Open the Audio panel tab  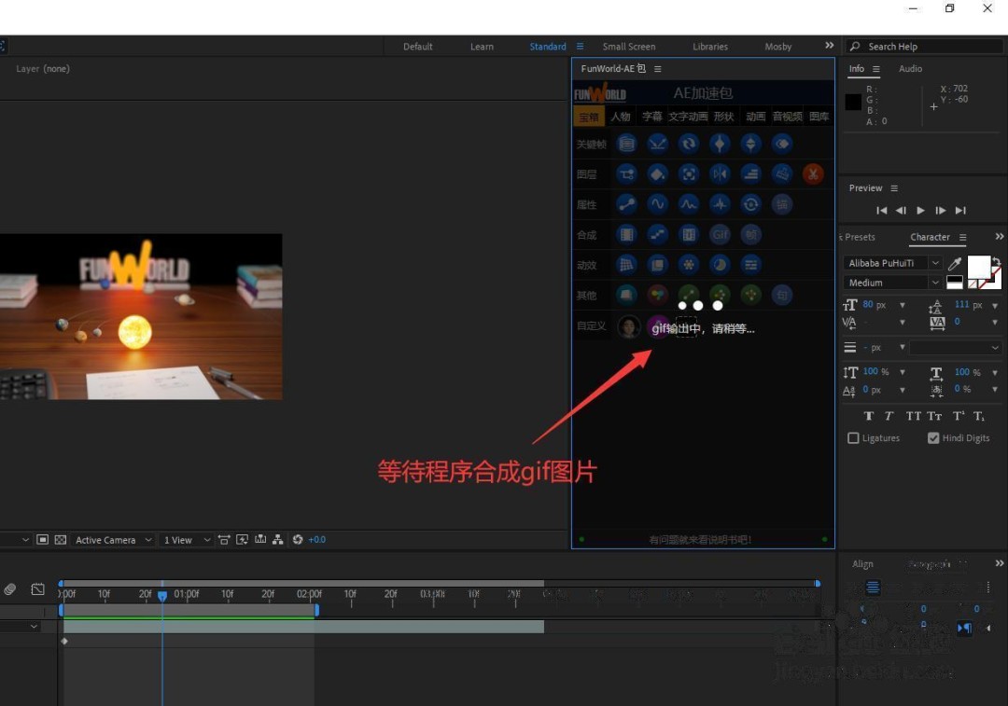coord(910,69)
